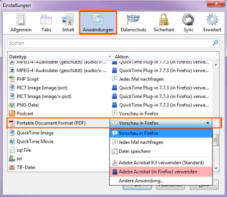
Task: Click the RSS feed icon beside Podcast
Action: click(x=12, y=113)
